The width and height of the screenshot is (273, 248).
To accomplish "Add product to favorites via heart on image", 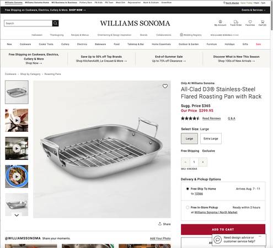I will coord(165,86).
